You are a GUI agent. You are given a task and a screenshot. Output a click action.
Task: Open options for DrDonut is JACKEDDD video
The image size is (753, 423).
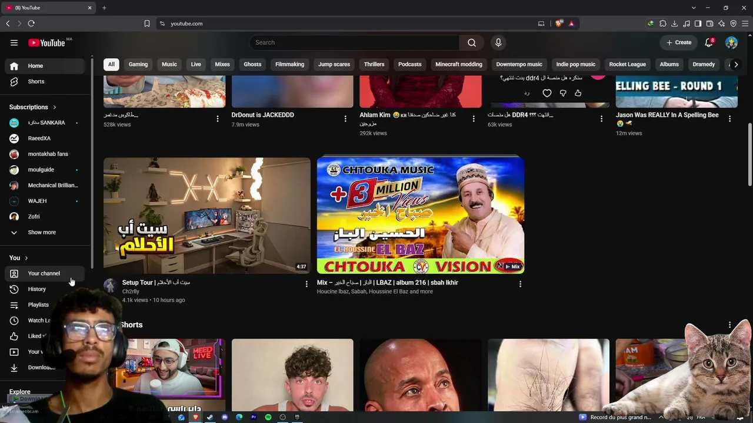point(345,119)
